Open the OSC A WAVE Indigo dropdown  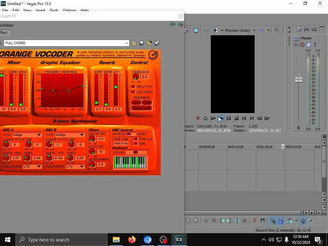(x=39, y=135)
